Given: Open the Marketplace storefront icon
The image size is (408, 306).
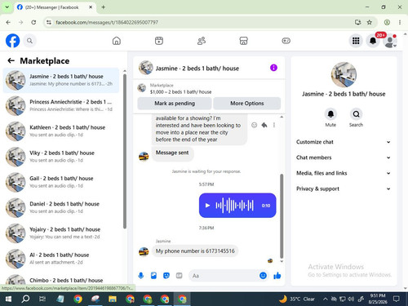Looking at the screenshot, I should tap(243, 41).
